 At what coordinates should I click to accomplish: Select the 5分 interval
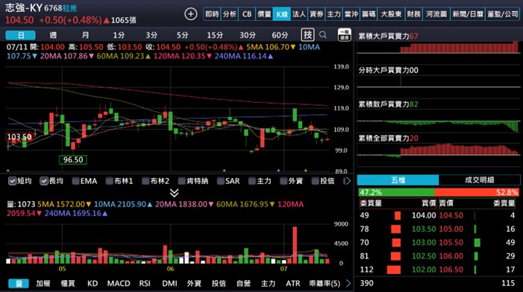coord(183,35)
